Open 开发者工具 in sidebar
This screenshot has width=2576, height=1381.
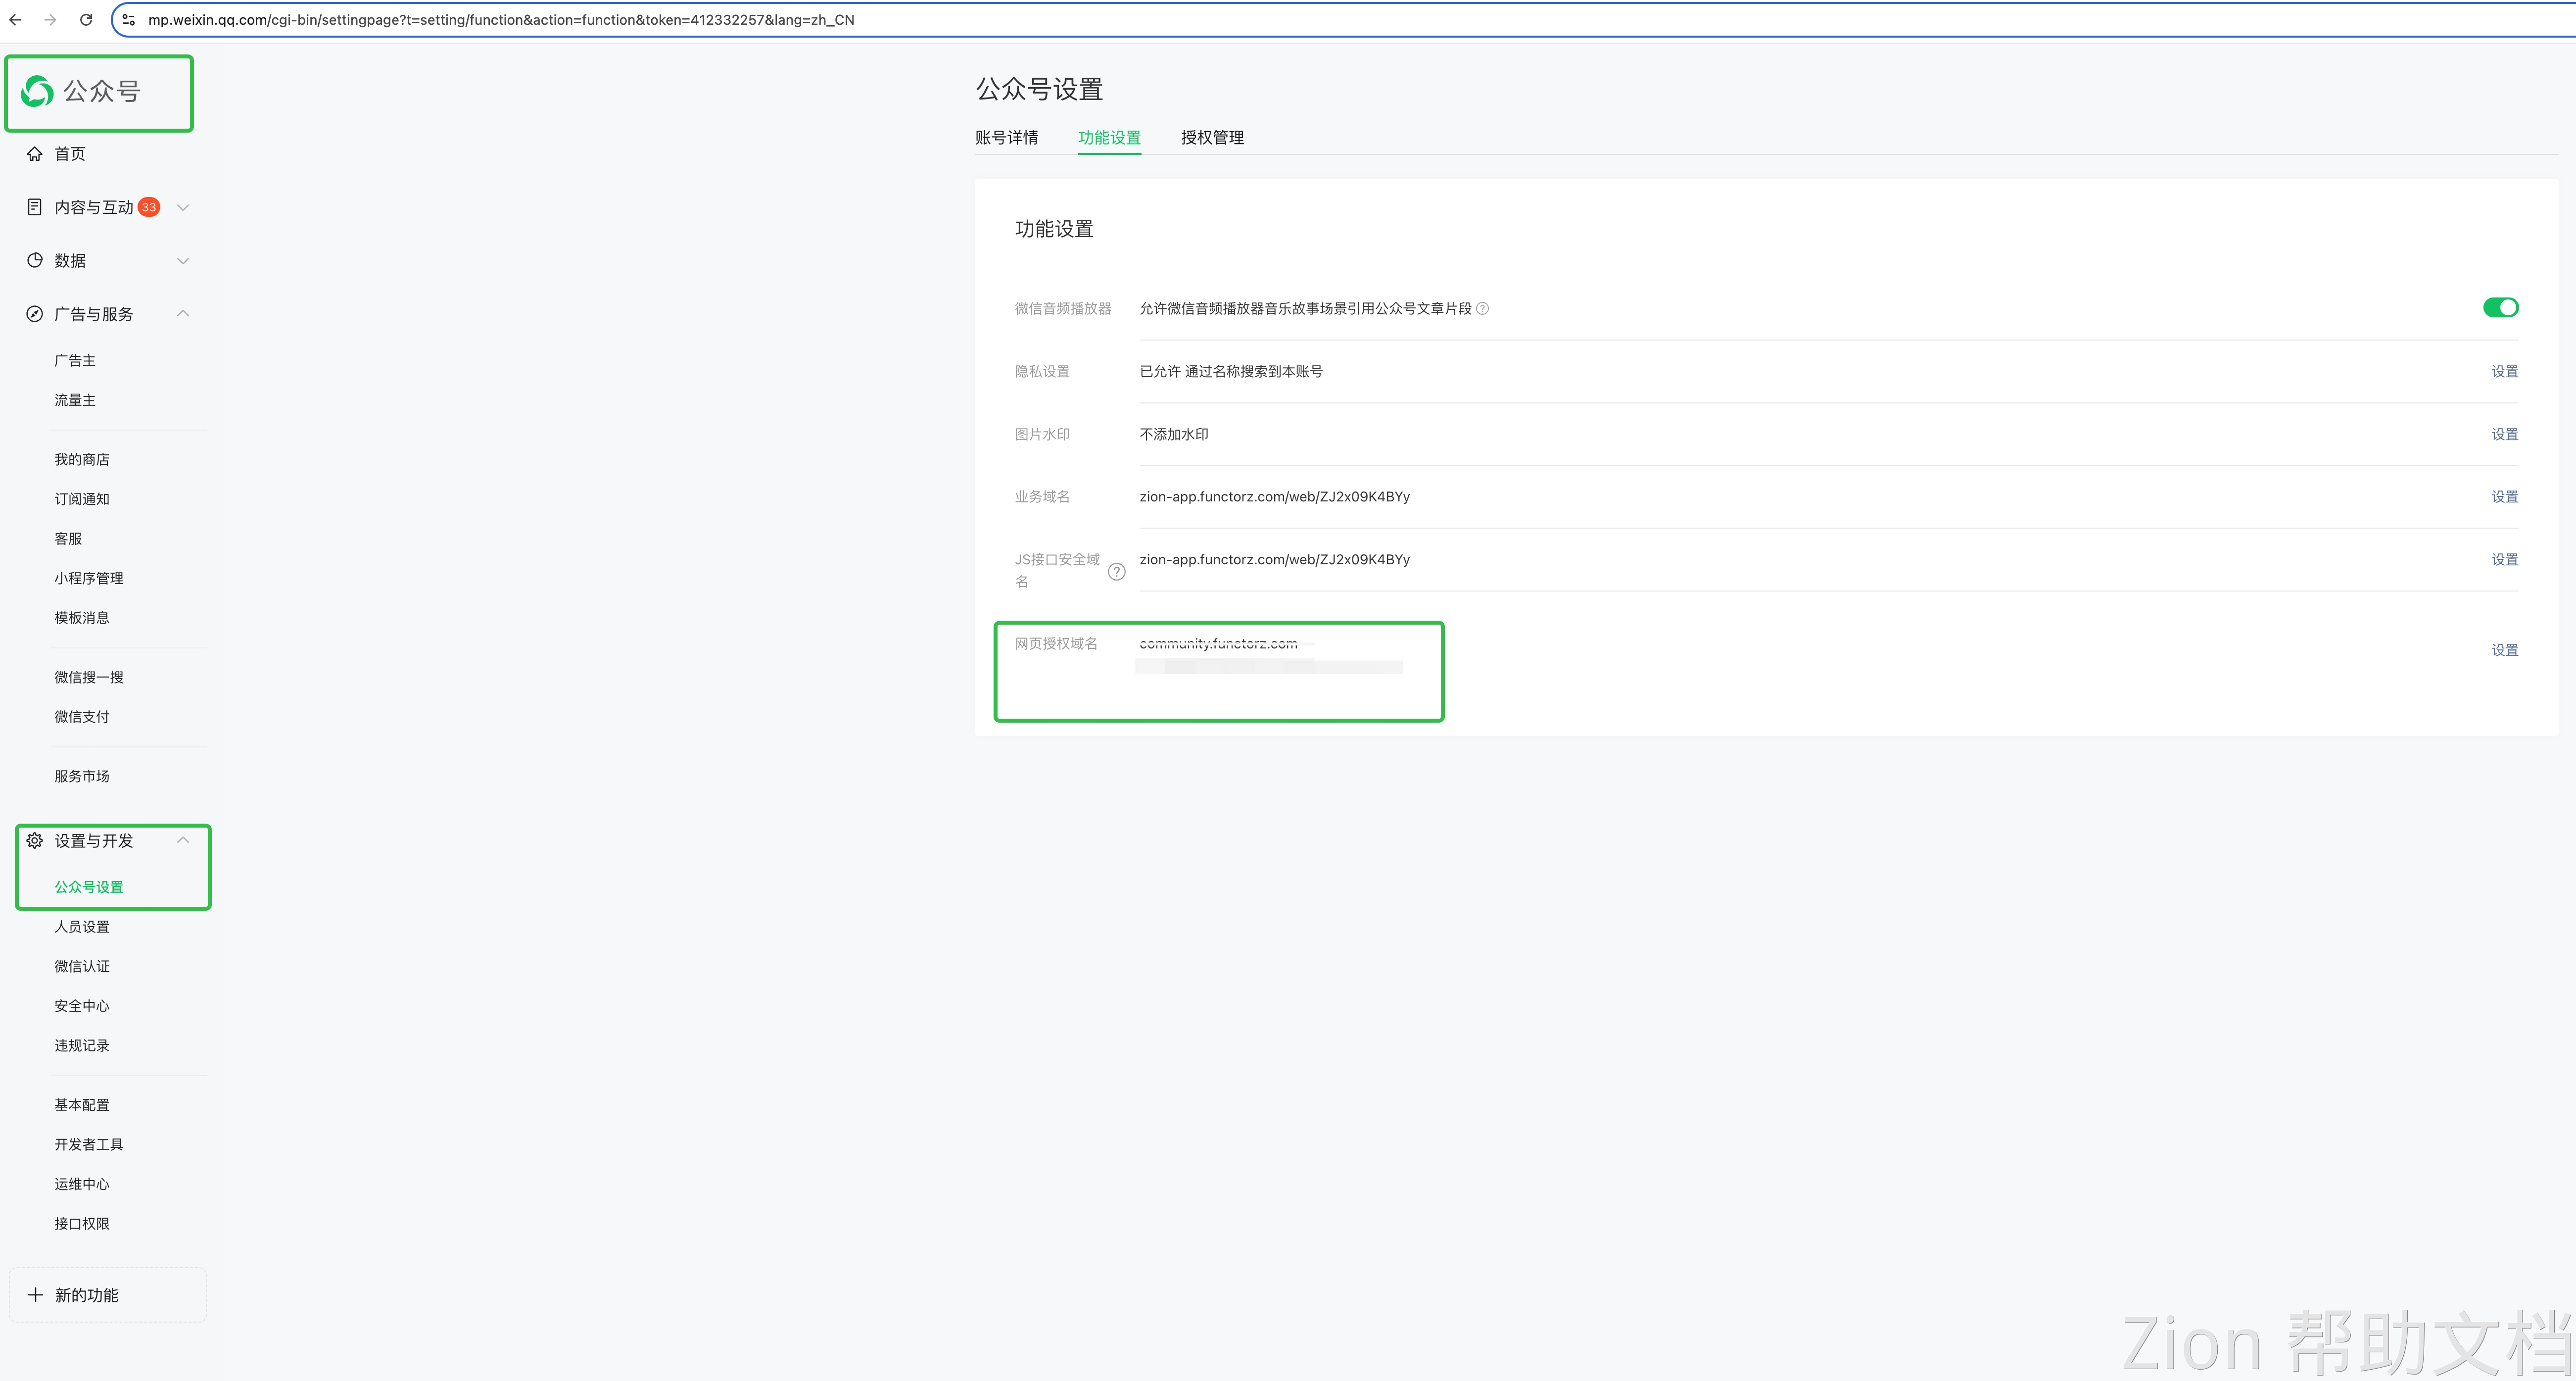tap(89, 1145)
